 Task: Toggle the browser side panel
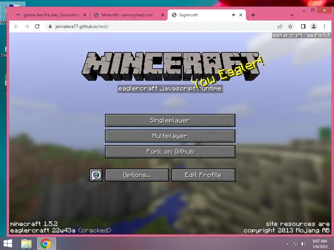303,26
